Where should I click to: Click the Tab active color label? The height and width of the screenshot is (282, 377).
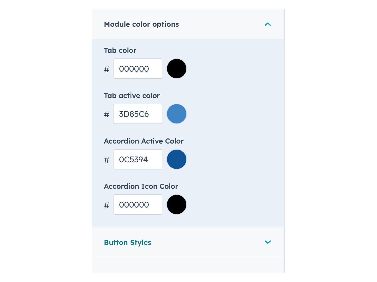pyautogui.click(x=132, y=96)
